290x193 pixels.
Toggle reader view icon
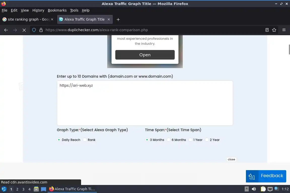coord(267,30)
